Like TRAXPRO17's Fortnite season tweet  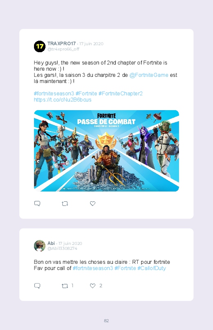pos(93,203)
